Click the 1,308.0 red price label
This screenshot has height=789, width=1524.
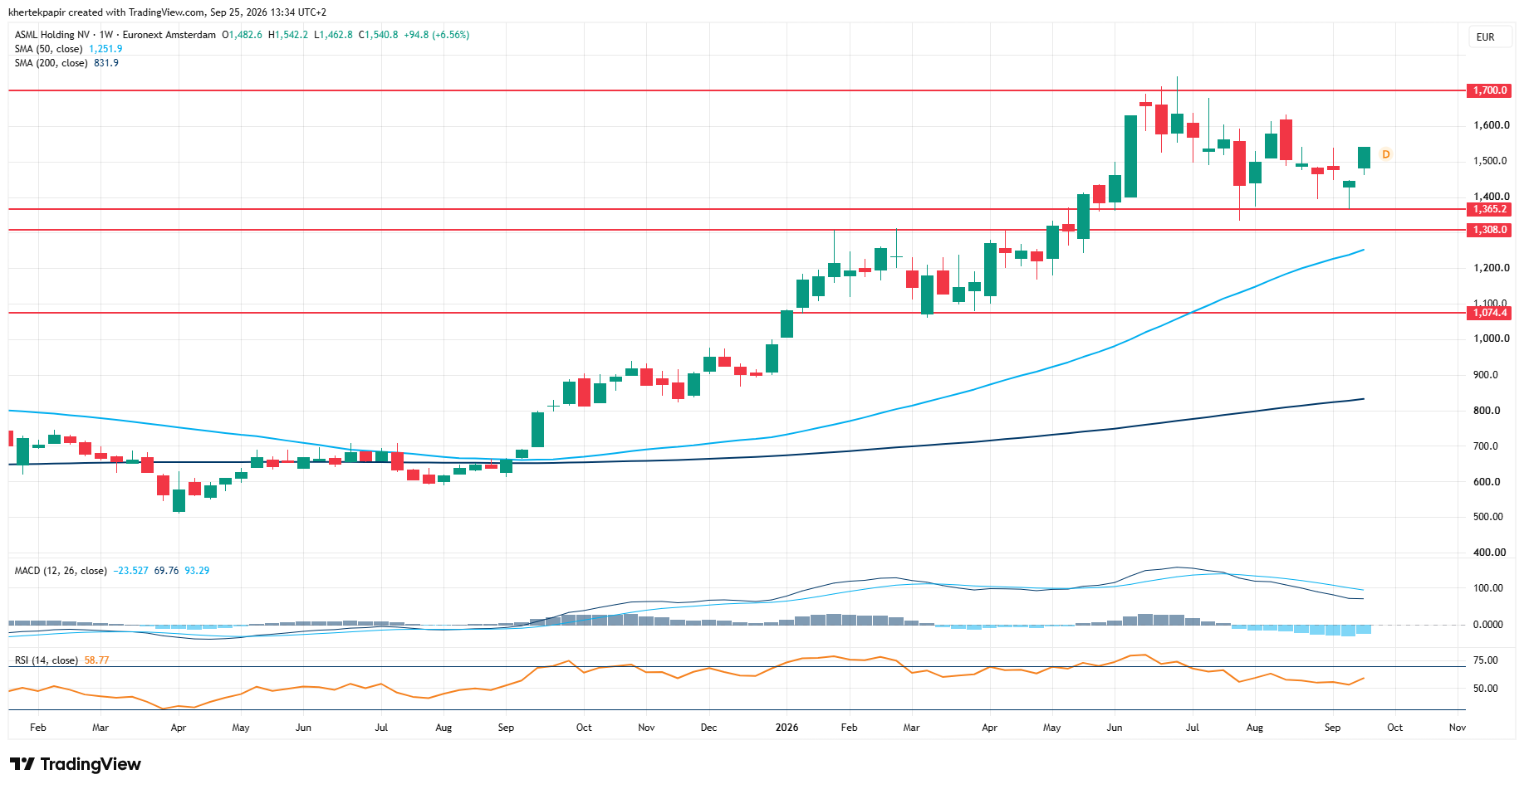pyautogui.click(x=1490, y=230)
